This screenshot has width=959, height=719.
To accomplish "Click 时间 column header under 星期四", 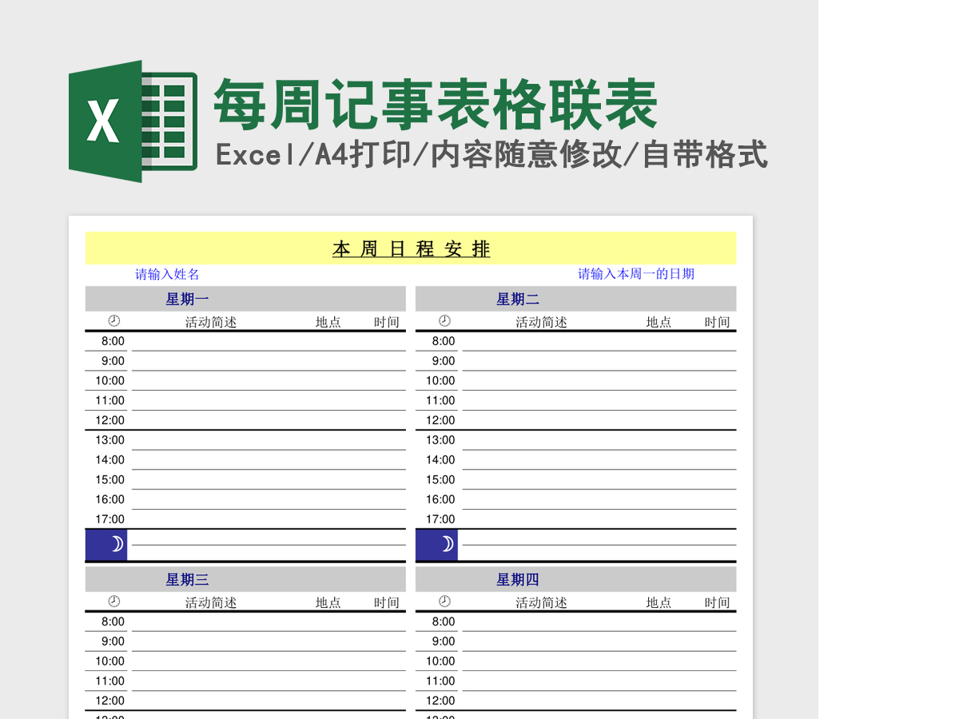I will point(718,602).
